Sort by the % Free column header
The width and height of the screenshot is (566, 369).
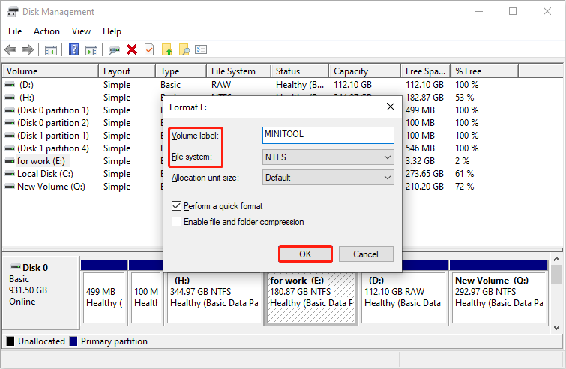pyautogui.click(x=484, y=71)
